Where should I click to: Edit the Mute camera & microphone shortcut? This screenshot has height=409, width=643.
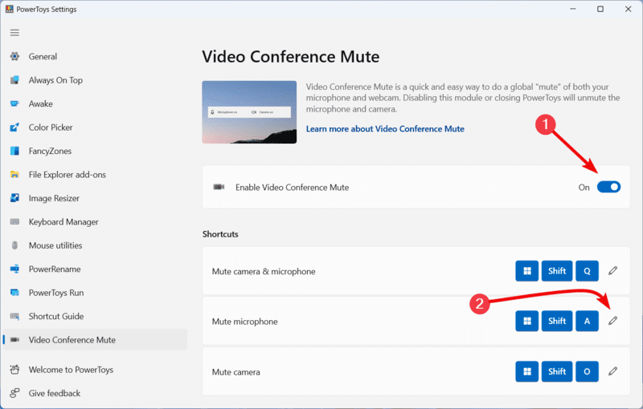(x=612, y=271)
